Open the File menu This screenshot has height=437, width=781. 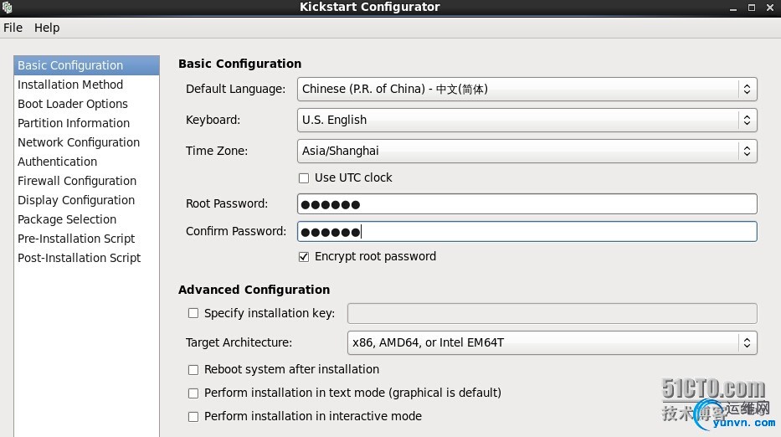[x=13, y=28]
